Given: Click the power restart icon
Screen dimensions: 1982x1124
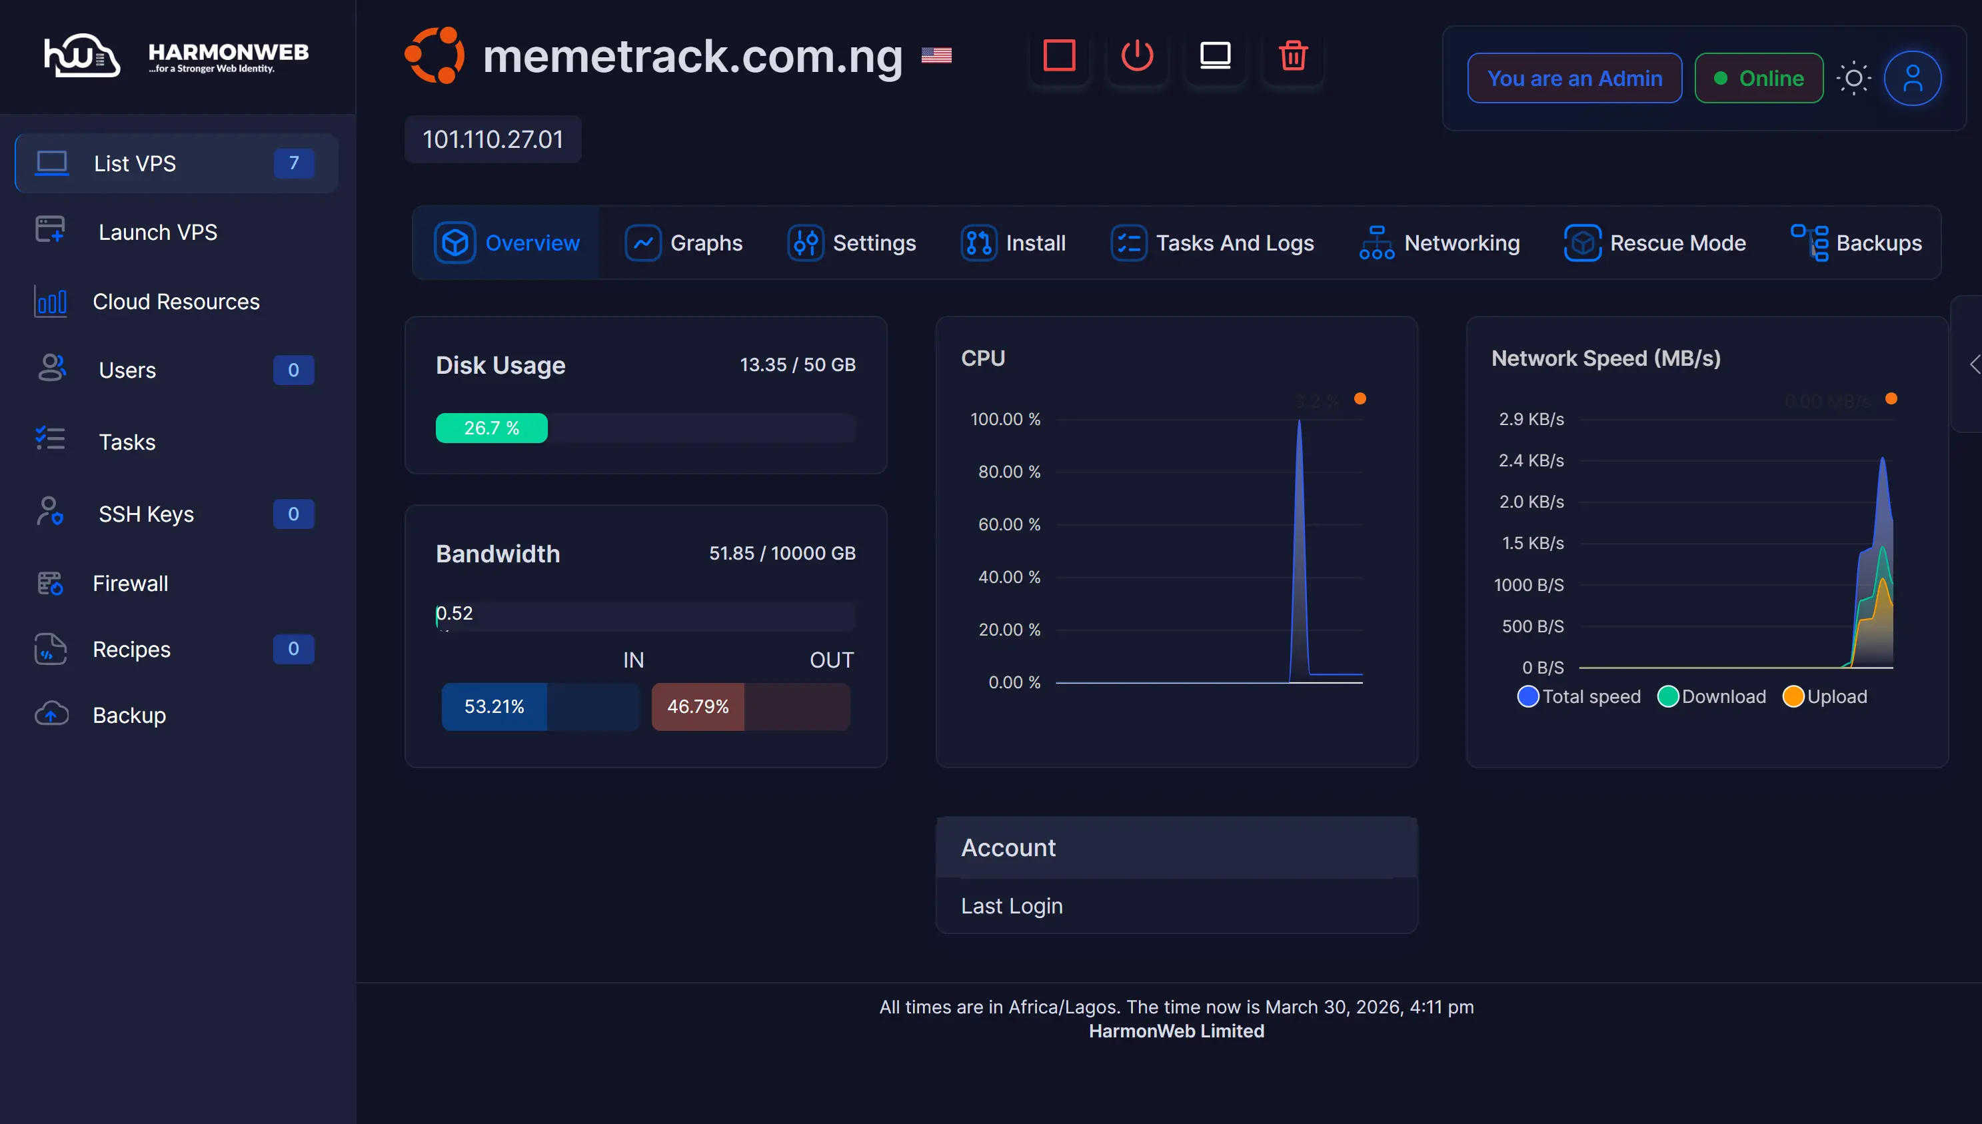Looking at the screenshot, I should (x=1136, y=55).
